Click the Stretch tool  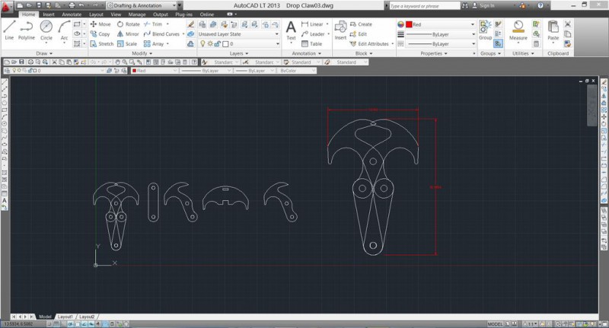102,44
